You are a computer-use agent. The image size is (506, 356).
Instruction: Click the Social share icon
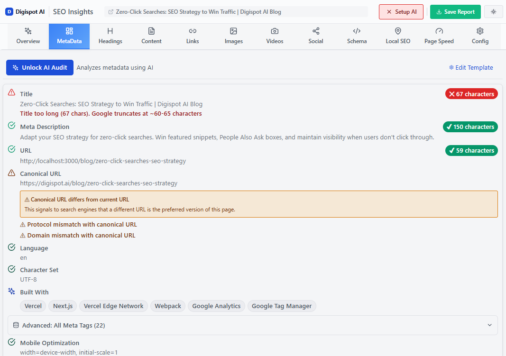315,30
